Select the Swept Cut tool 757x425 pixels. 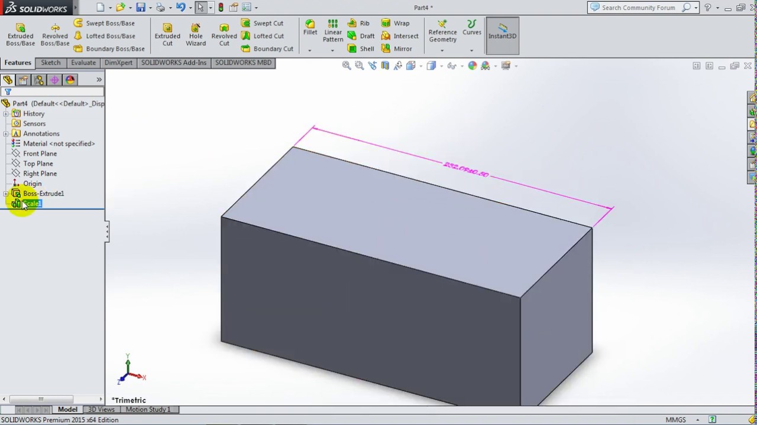tap(263, 23)
